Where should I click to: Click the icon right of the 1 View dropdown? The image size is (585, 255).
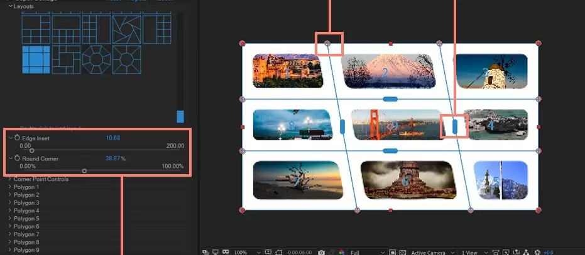tap(495, 252)
